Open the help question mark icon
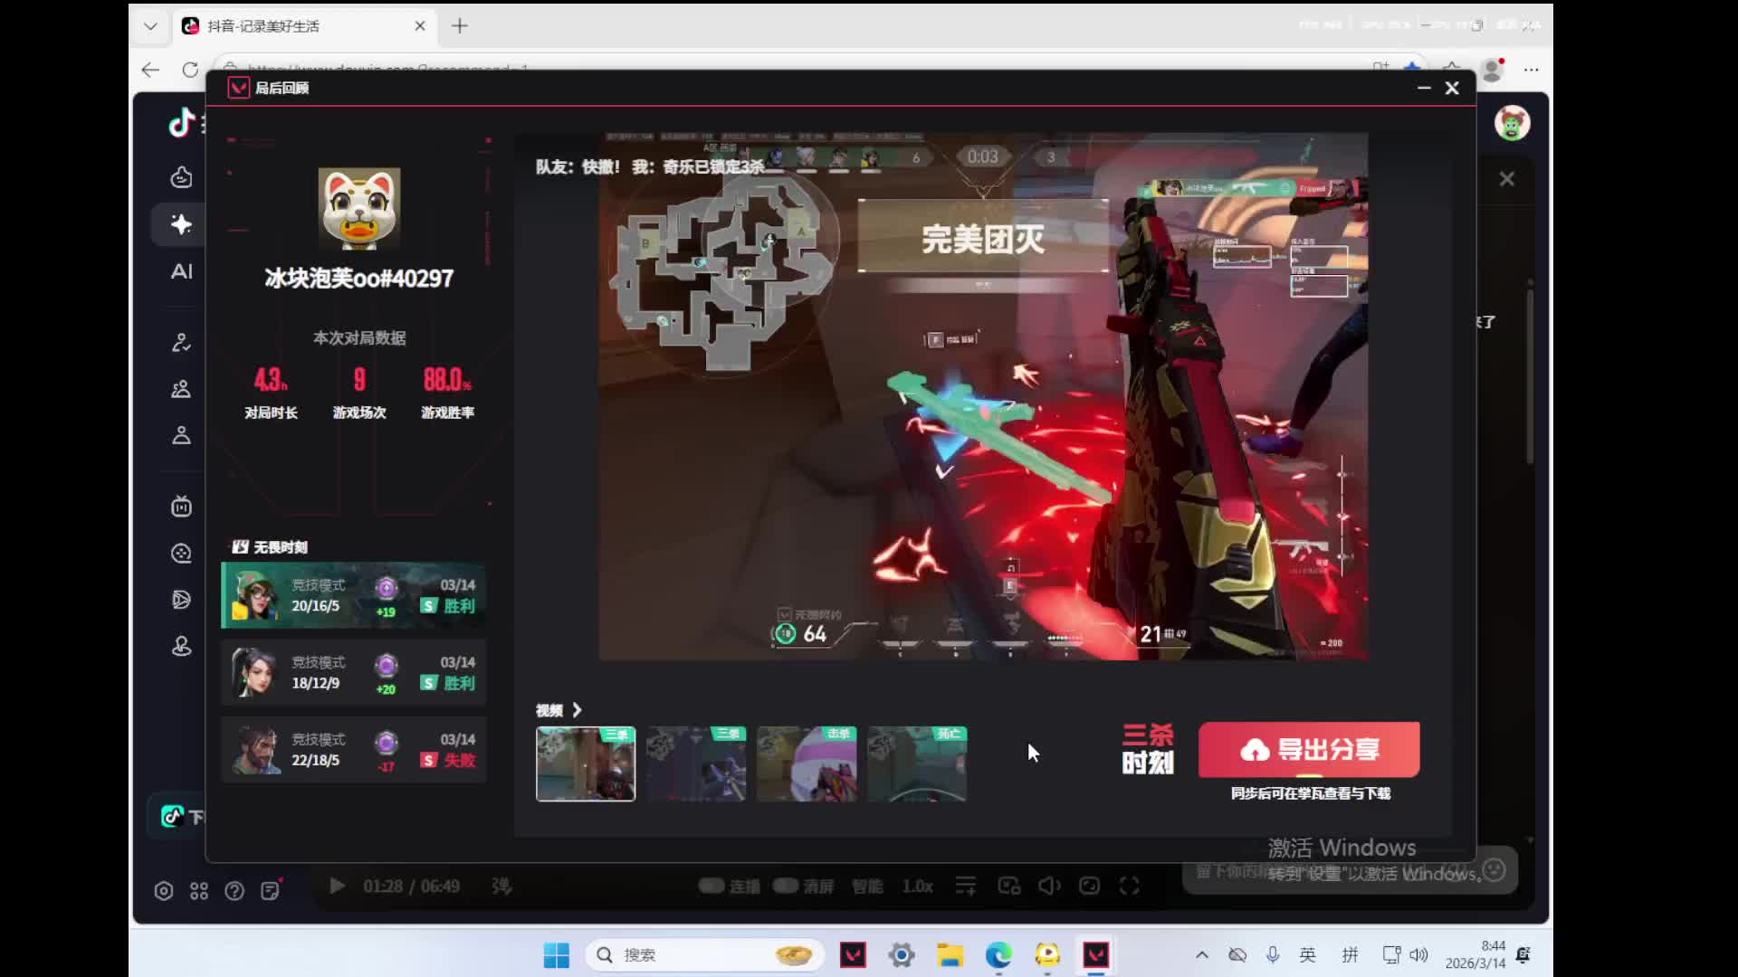The image size is (1738, 977). pyautogui.click(x=234, y=891)
